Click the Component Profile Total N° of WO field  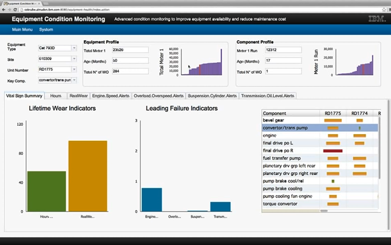(x=283, y=71)
